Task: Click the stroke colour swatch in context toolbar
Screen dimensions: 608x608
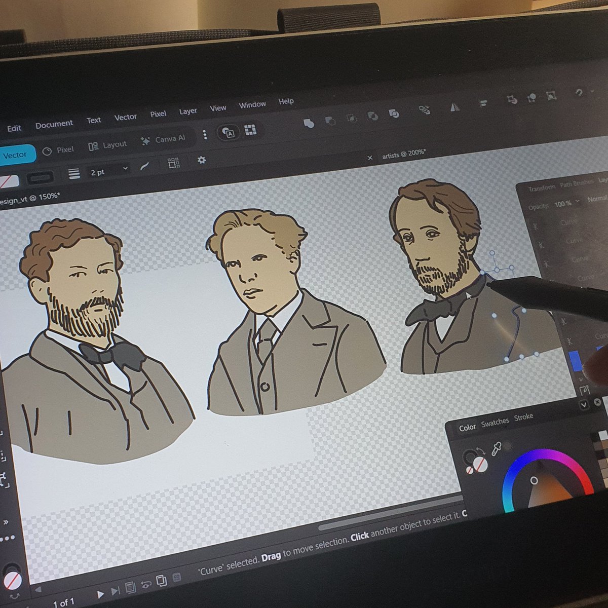Action: pos(40,178)
